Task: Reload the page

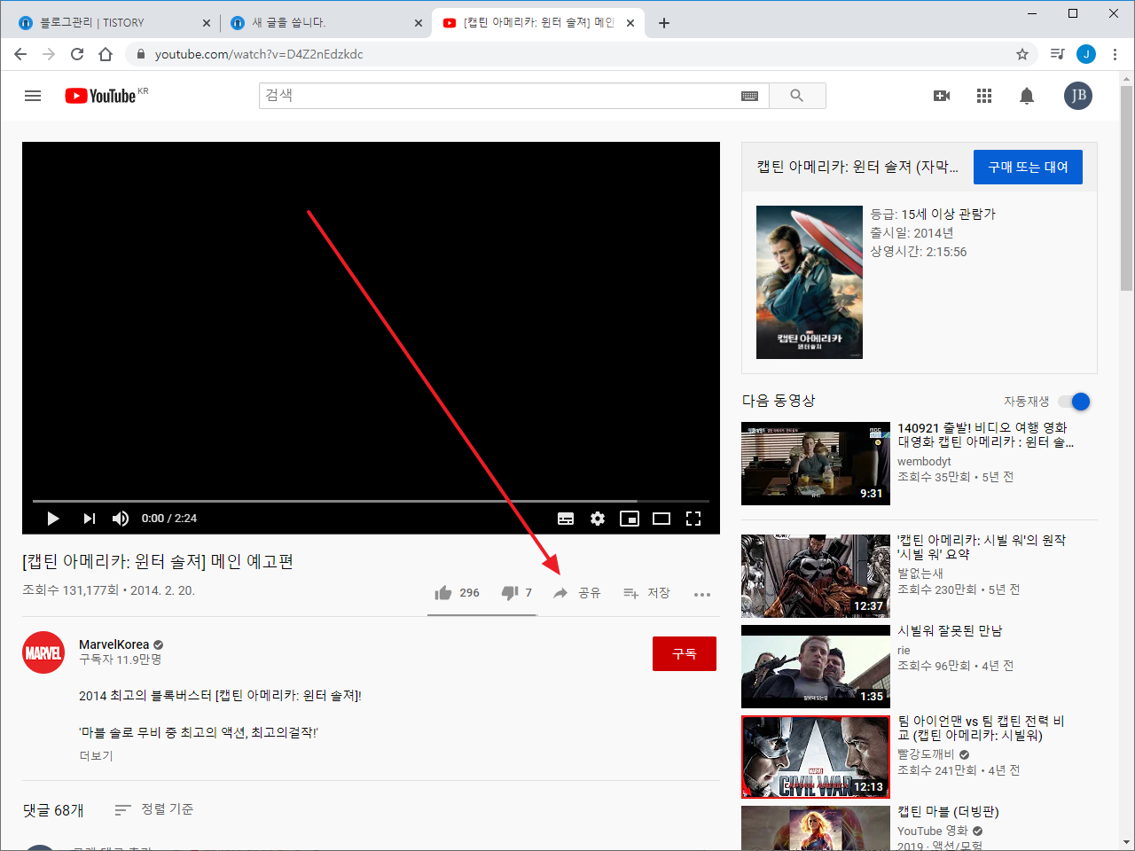Action: click(77, 54)
